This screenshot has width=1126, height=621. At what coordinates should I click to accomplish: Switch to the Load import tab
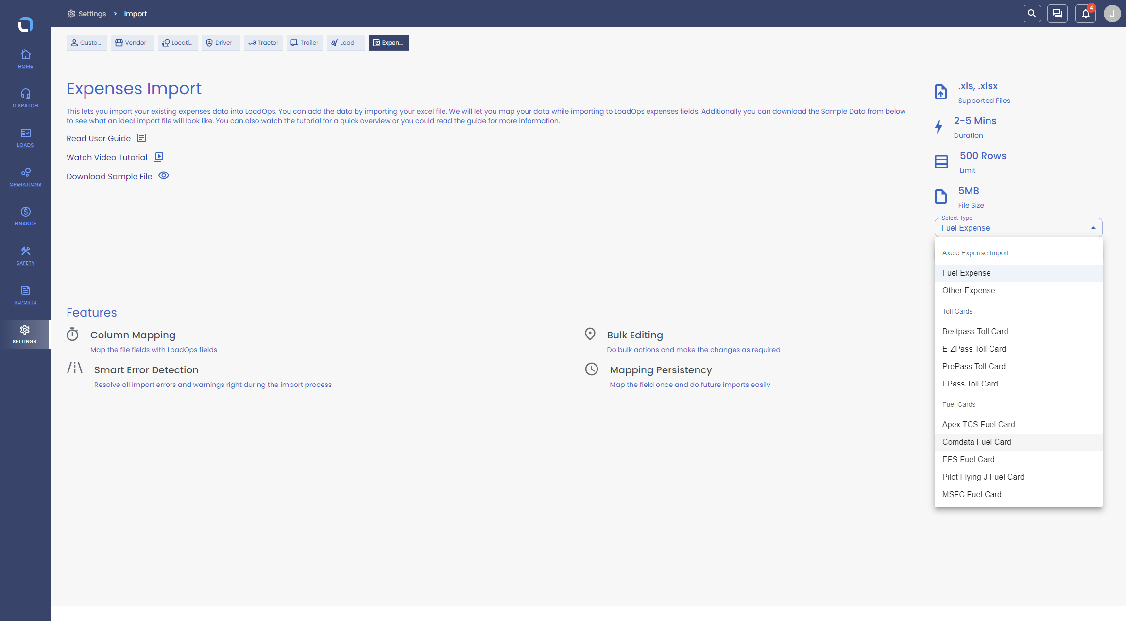coord(345,43)
